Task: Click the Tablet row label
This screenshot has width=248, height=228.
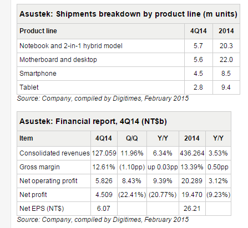Action: (x=29, y=87)
